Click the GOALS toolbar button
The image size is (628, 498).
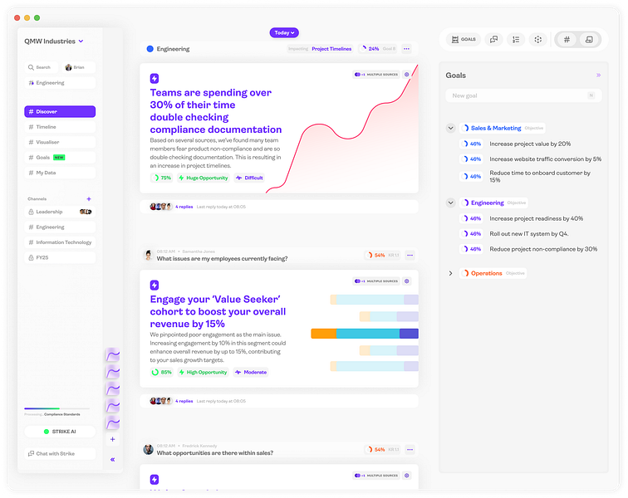(464, 39)
